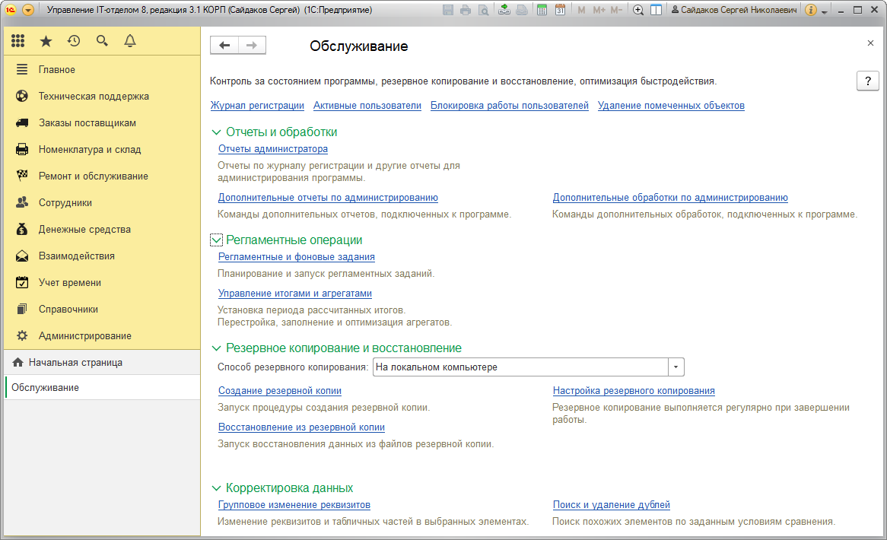887x540 pixels.
Task: Collapse Корректировка данных group
Action: point(216,488)
